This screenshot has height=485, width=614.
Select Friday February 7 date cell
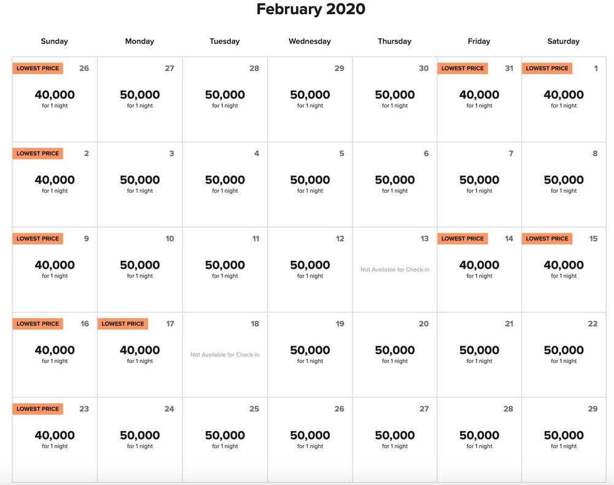click(x=479, y=184)
